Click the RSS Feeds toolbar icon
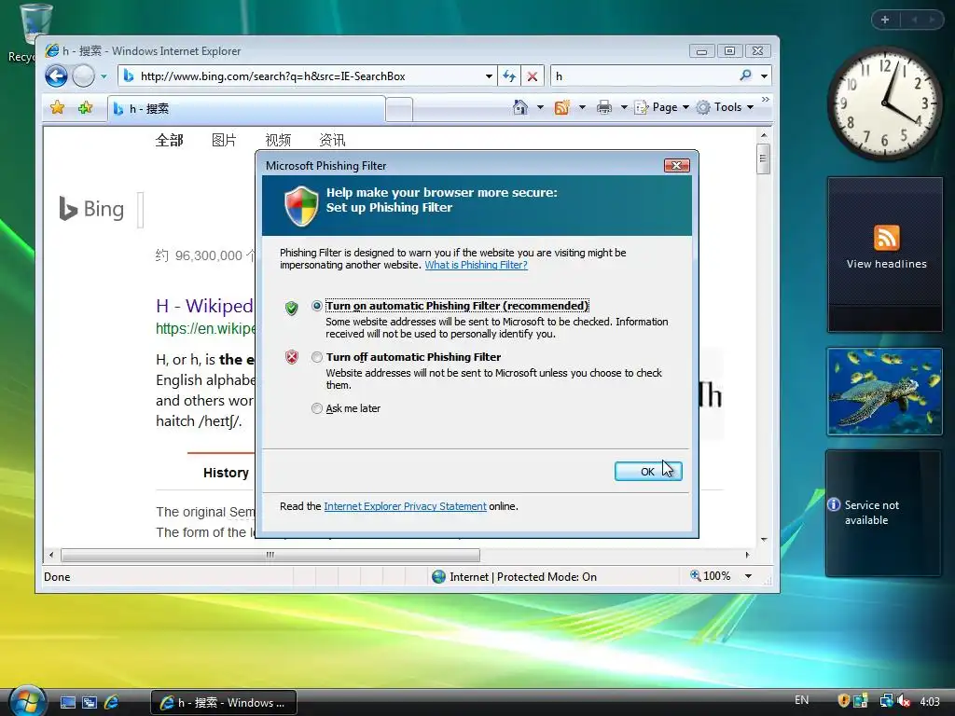The image size is (955, 716). point(561,107)
